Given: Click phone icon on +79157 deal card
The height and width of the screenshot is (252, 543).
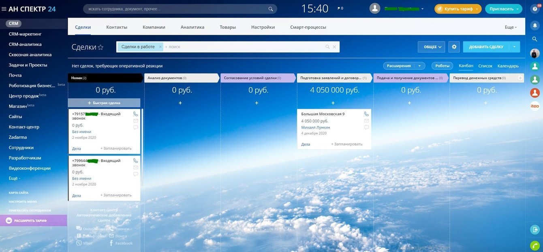Looking at the screenshot, I should click(x=135, y=114).
